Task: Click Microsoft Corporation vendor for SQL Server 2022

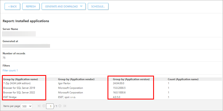Action: pyautogui.click(x=70, y=93)
